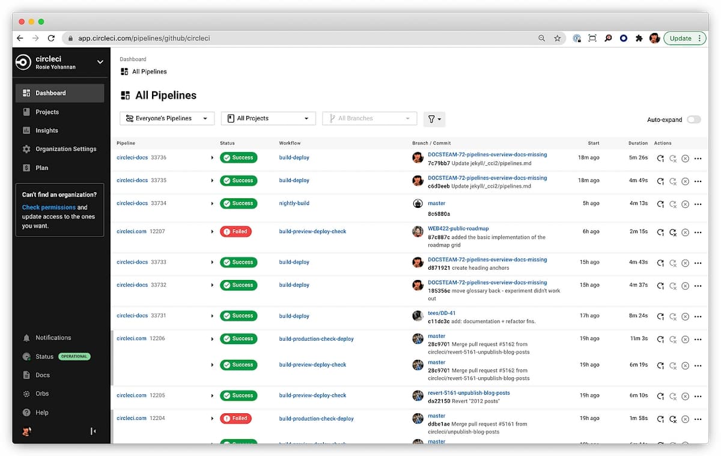Viewport: 721px width, 456px height.
Task: Open Status page showing OPERATIONAL badge
Action: (x=55, y=356)
